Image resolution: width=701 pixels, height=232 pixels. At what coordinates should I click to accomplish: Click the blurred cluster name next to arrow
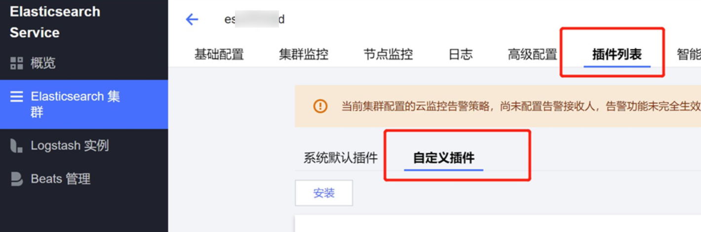pos(254,20)
